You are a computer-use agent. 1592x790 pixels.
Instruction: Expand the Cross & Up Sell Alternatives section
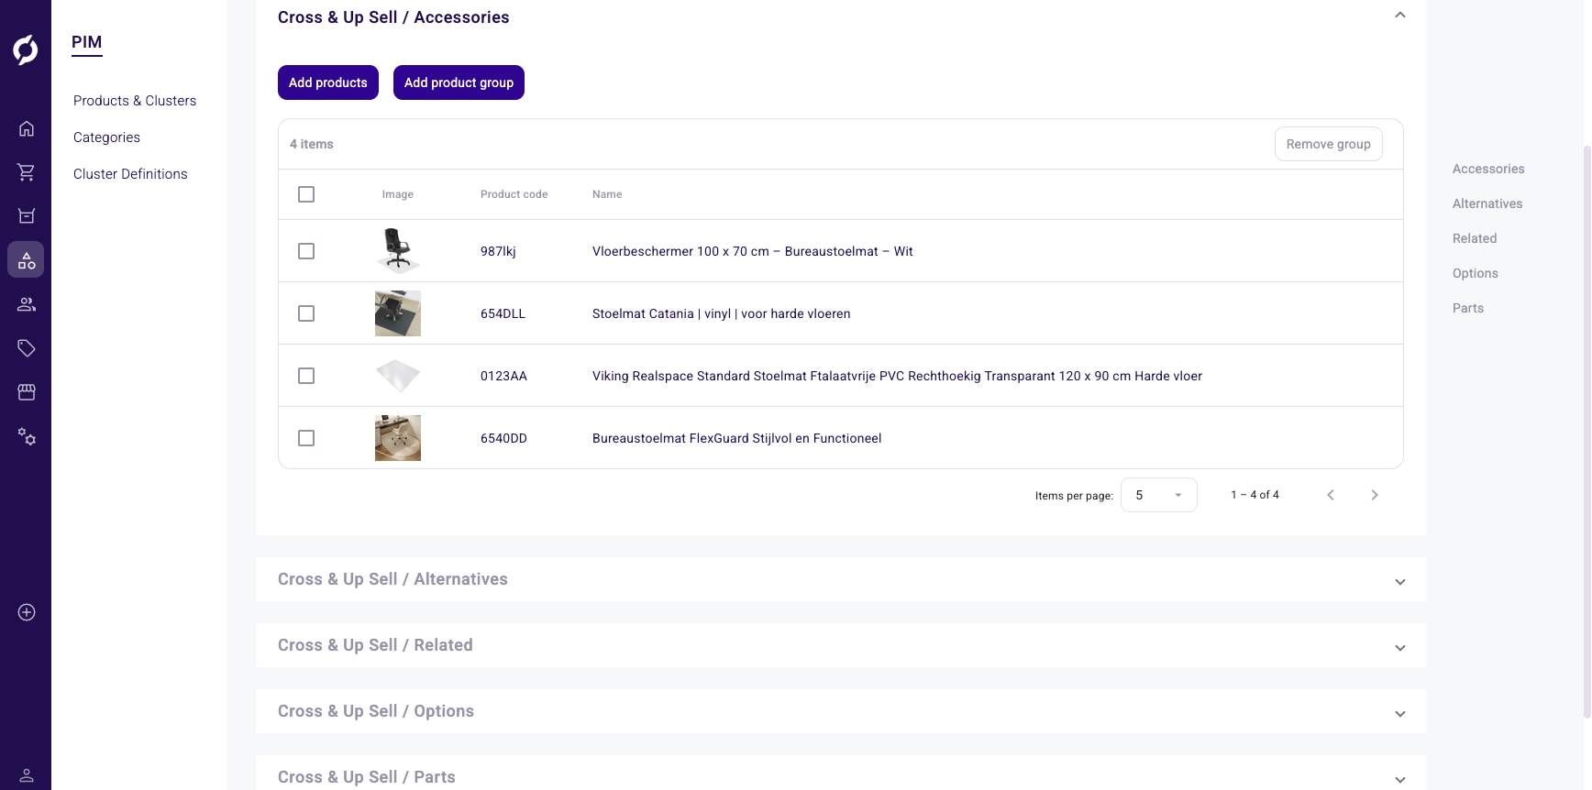pyautogui.click(x=1400, y=582)
